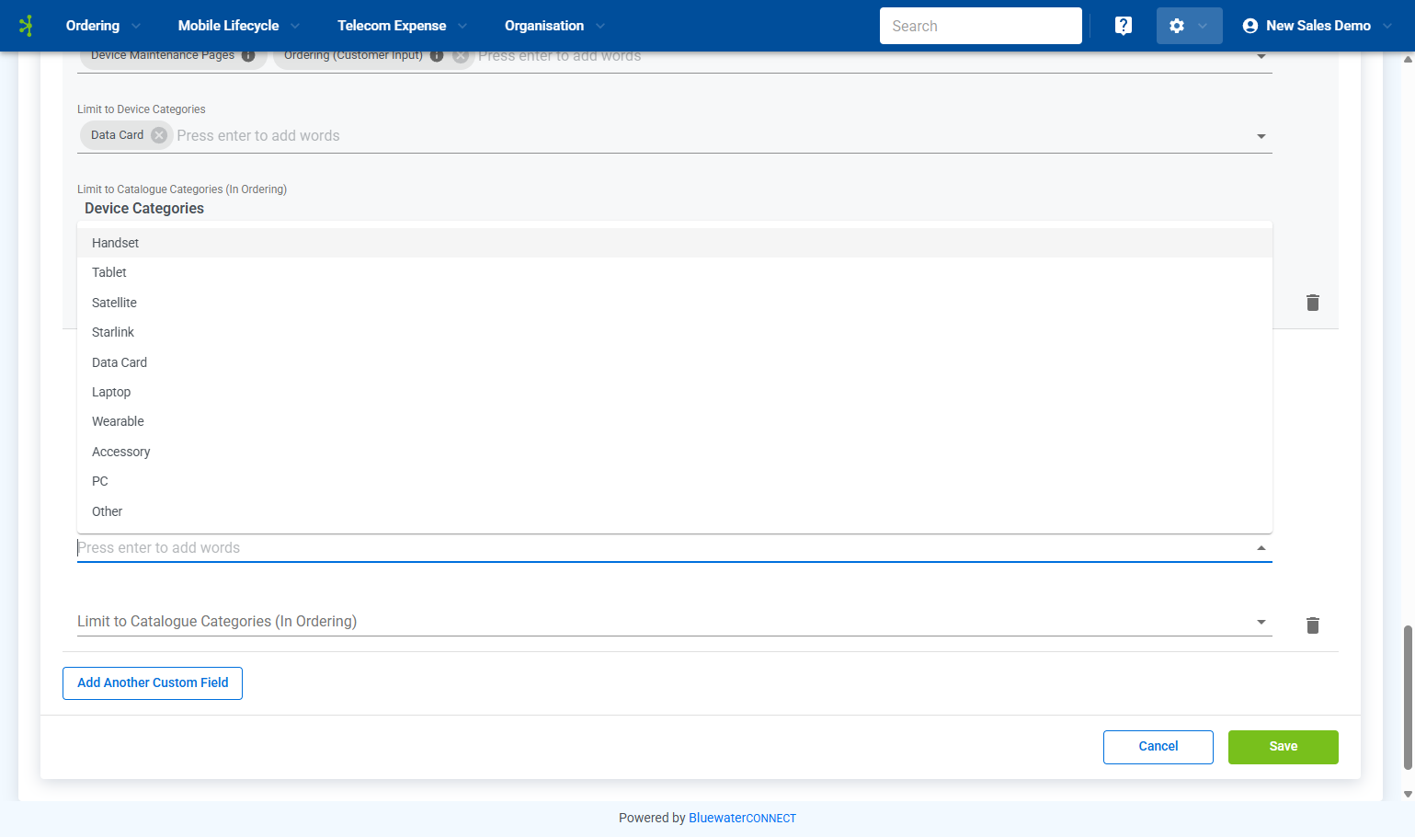View info on Ordering (Customer Input) chip
Viewport: 1415px width, 837px height.
click(437, 55)
